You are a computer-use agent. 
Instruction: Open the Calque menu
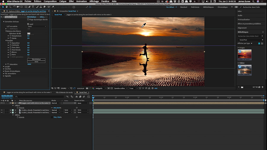pos(63,1)
